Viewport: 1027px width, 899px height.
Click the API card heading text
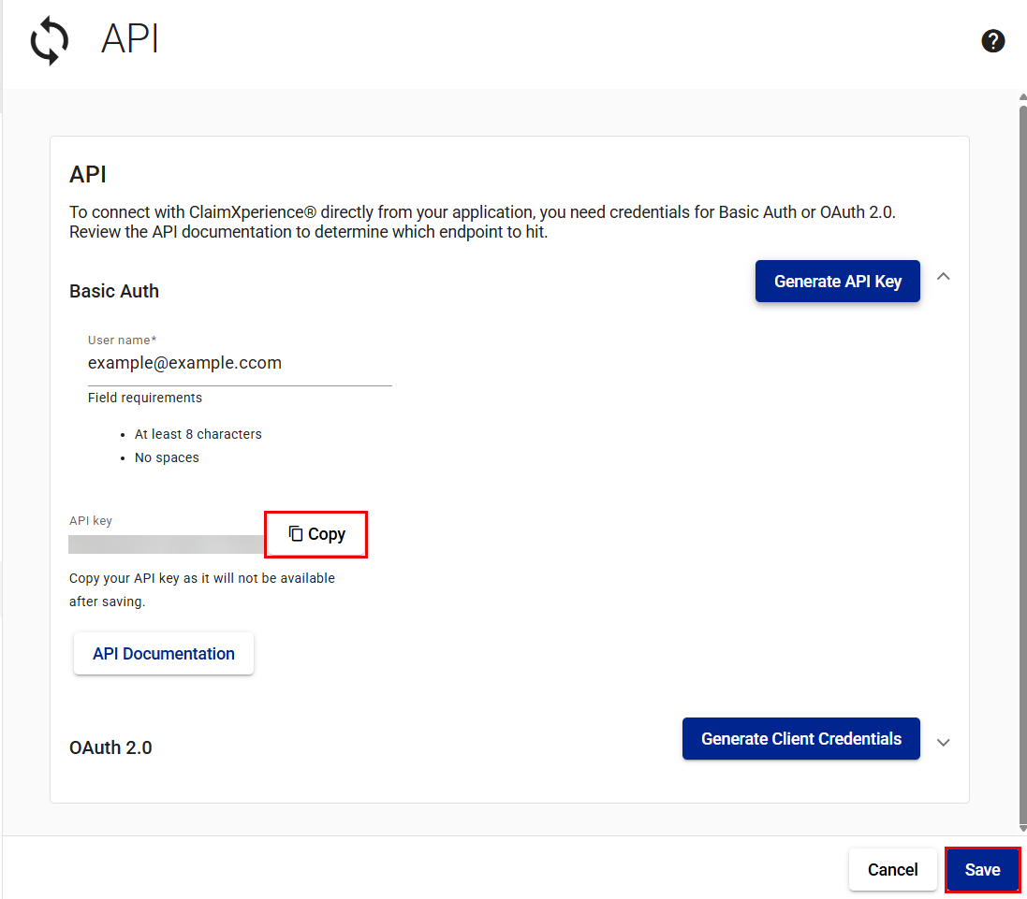[88, 174]
